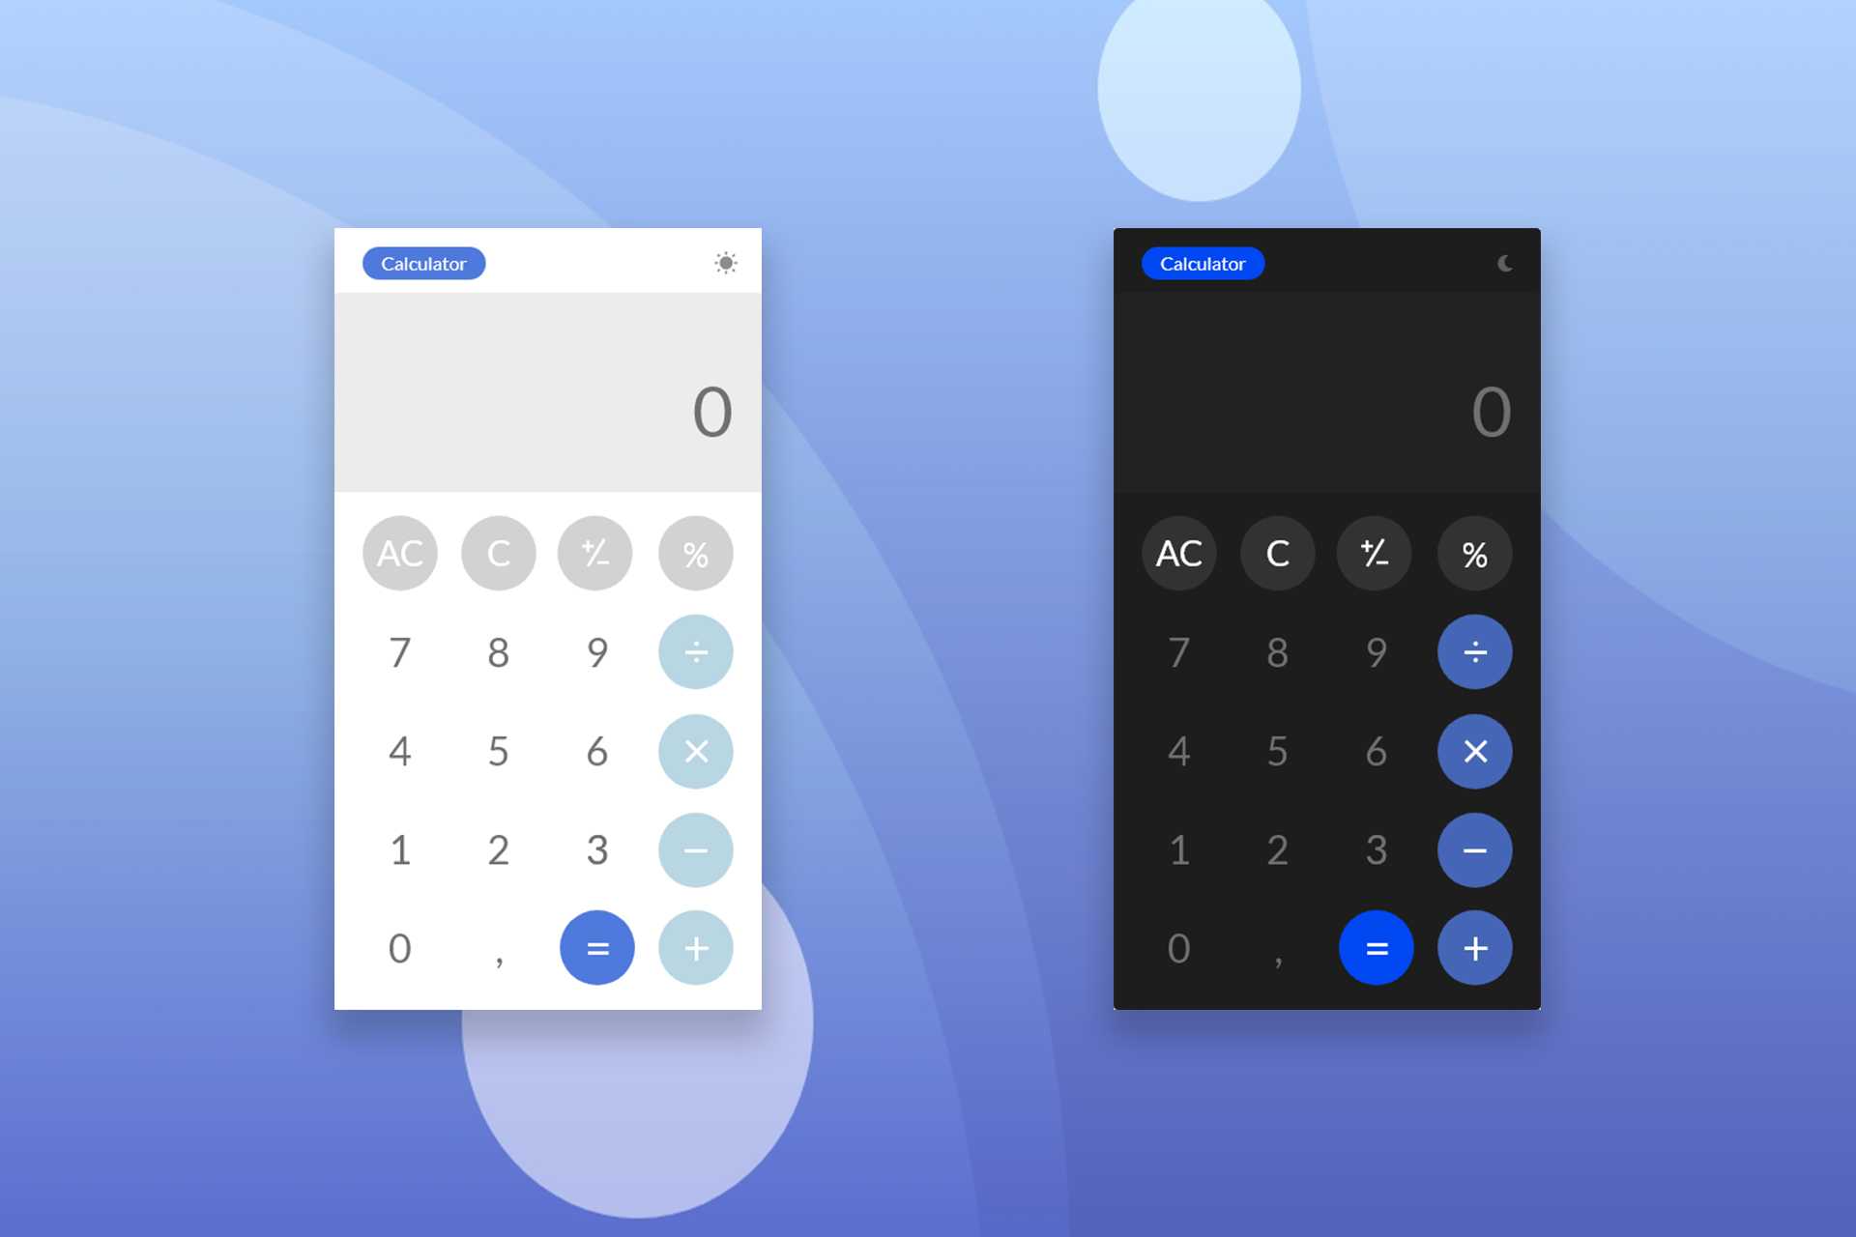Click the addition (+) operator icon
This screenshot has width=1856, height=1237.
pos(695,947)
